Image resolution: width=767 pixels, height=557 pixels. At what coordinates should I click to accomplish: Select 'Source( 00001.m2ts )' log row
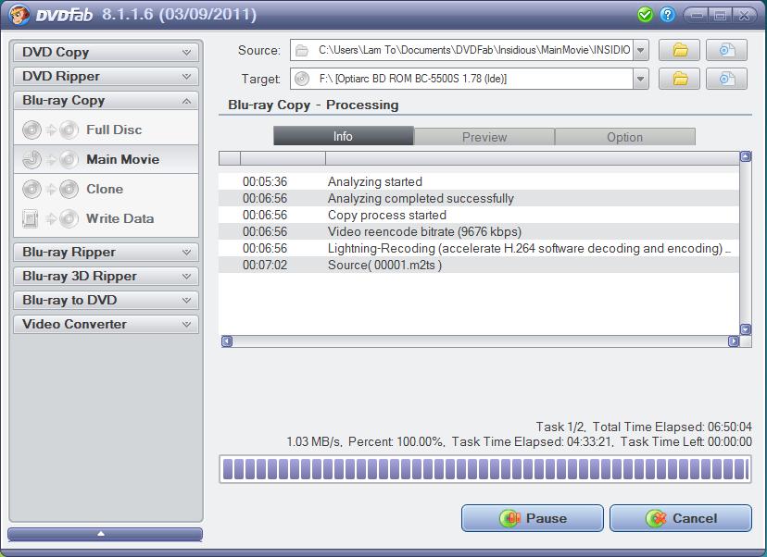tap(479, 265)
